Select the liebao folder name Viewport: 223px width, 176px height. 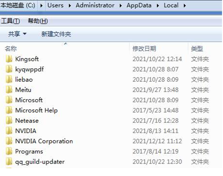click(x=24, y=79)
